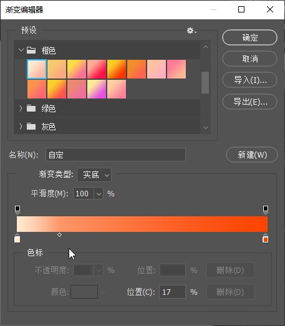This screenshot has width=285, height=326.
Task: Select the fifth yellow-to-red preset in row one
Action: (117, 69)
